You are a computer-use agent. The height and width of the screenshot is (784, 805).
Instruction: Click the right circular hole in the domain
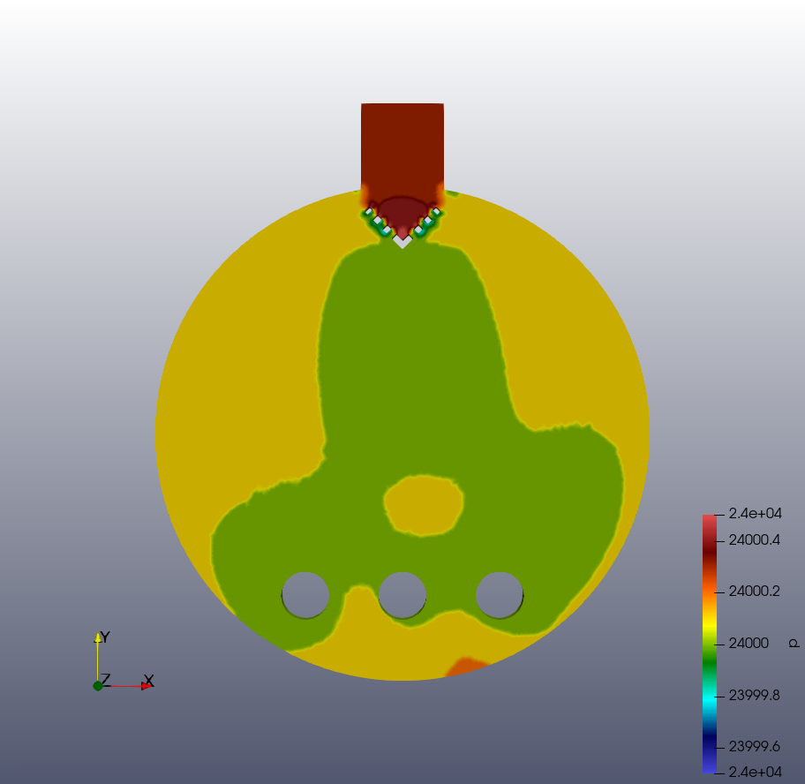pos(500,595)
